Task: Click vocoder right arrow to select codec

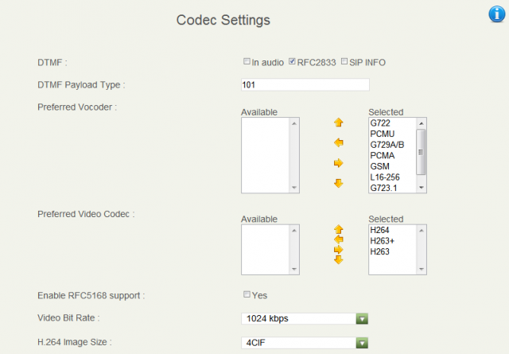Action: click(x=339, y=163)
